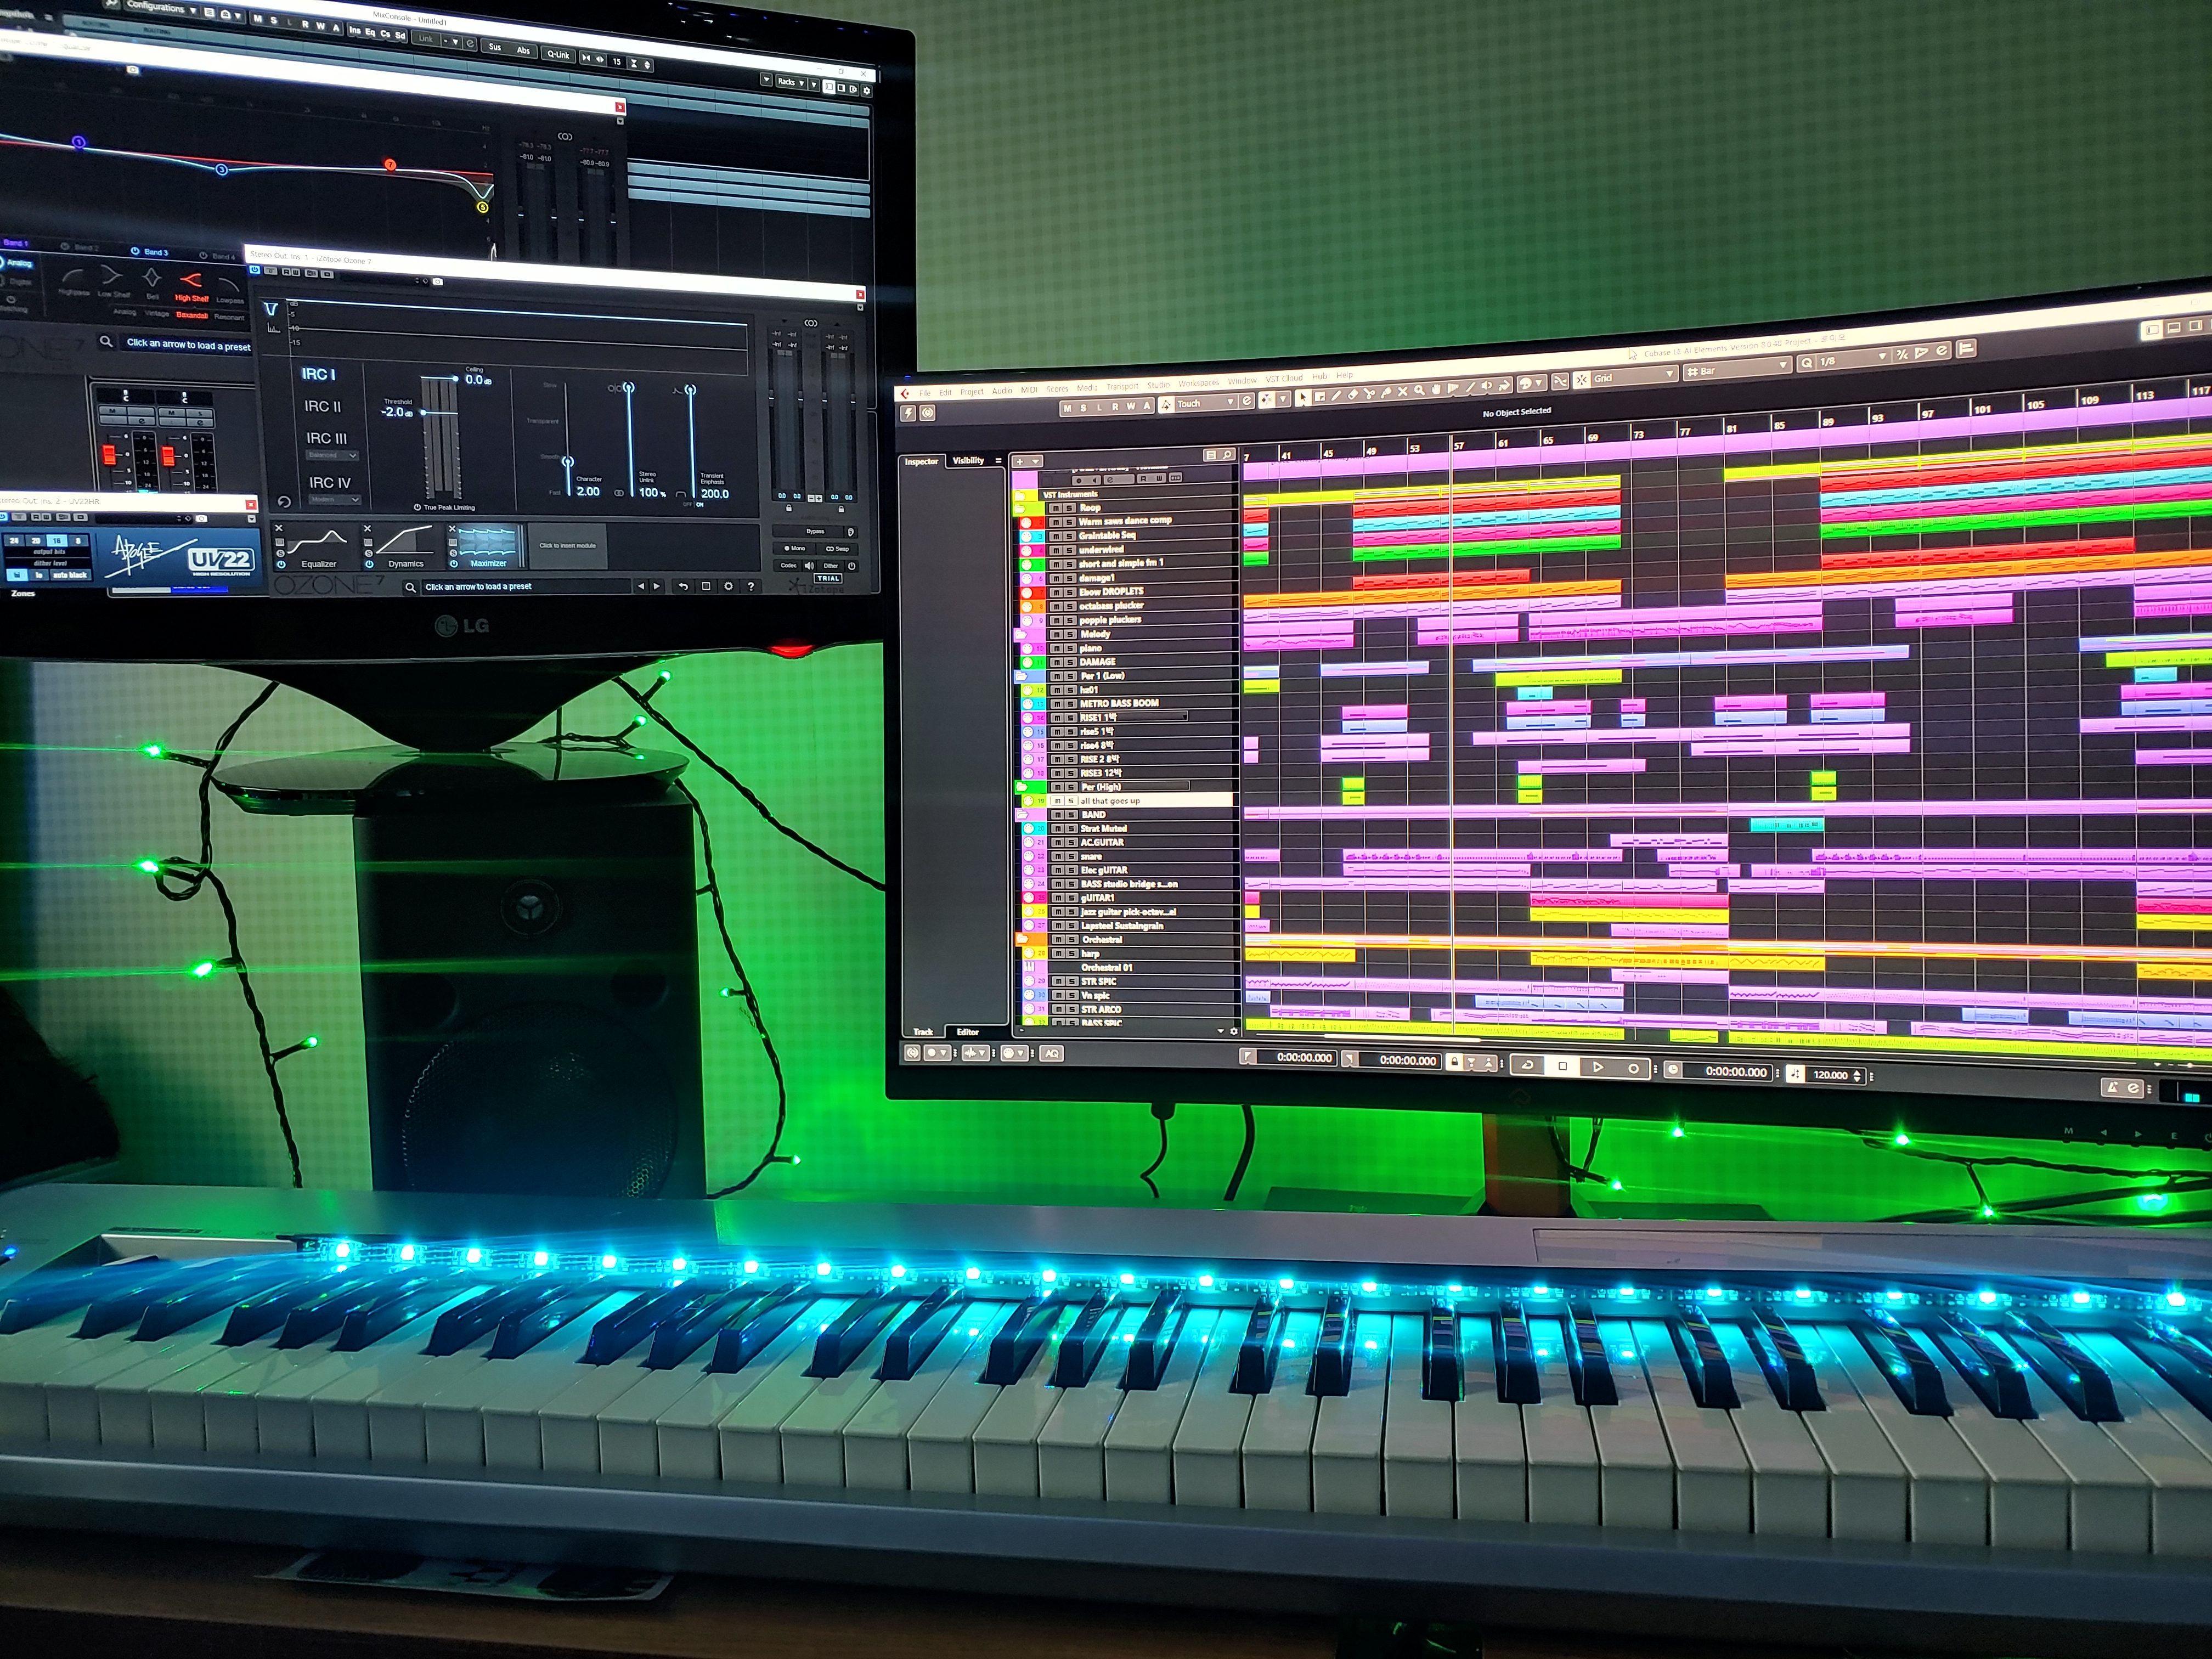Click the Ozone undo arrow icon
The width and height of the screenshot is (2212, 1659).
(x=683, y=586)
